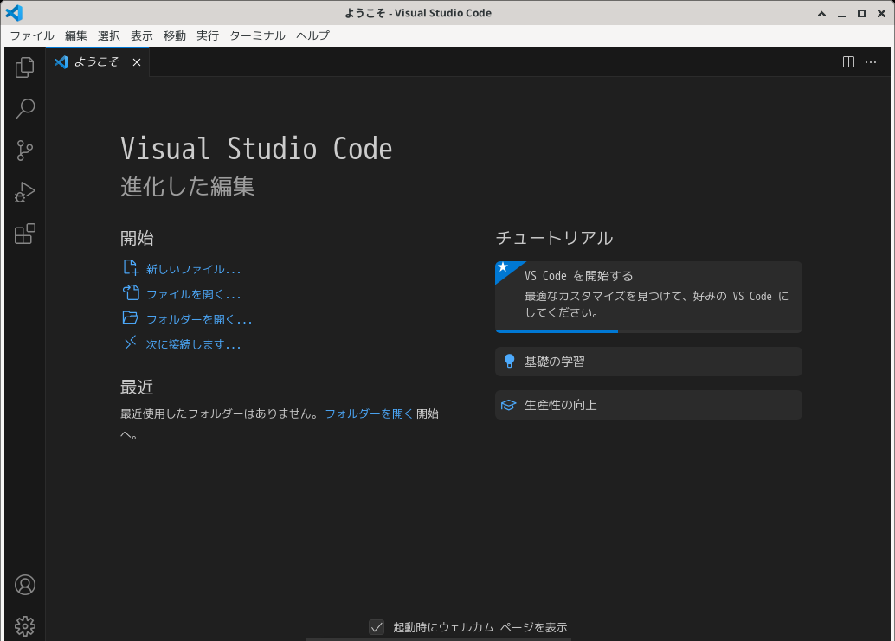This screenshot has height=641, width=895.
Task: Click the フォルダーを開く... start link
Action: [x=199, y=319]
